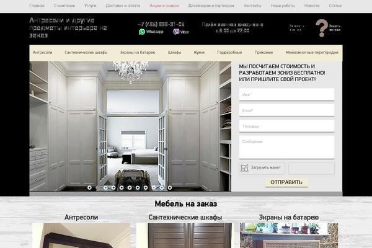Open Наши работы in the top menu

pyautogui.click(x=283, y=6)
